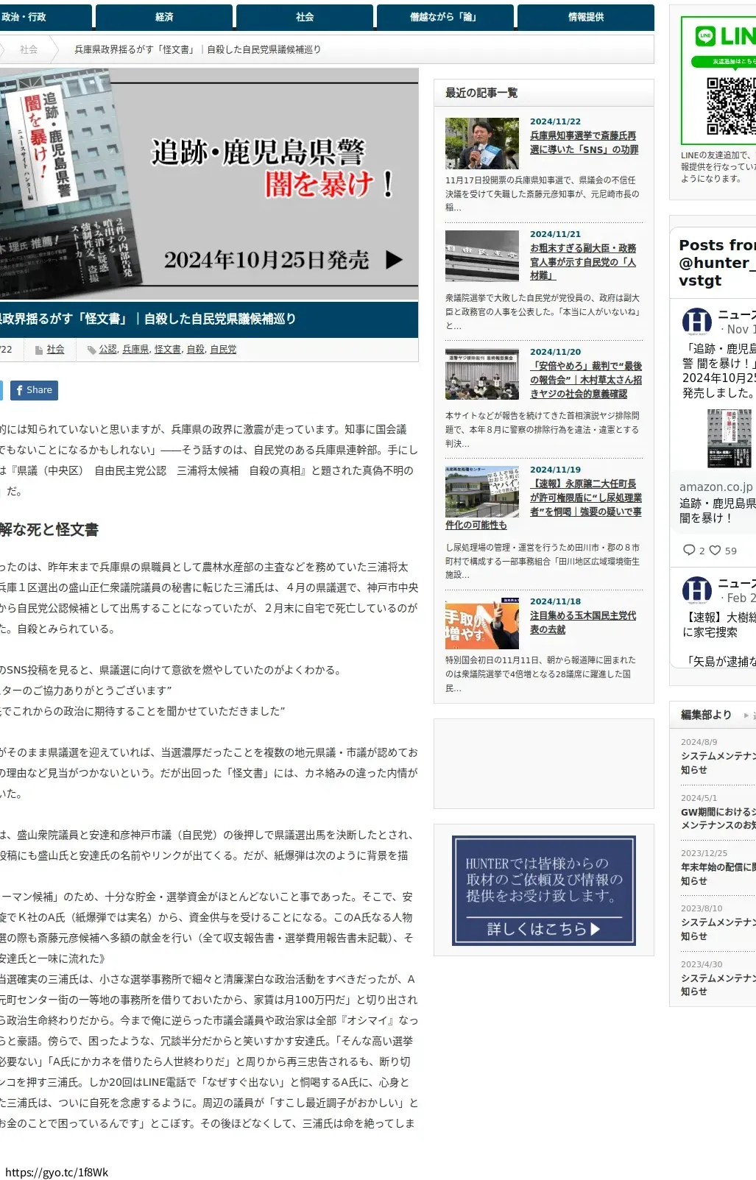Click the Facebook Share button
The height and width of the screenshot is (1180, 756).
point(33,390)
